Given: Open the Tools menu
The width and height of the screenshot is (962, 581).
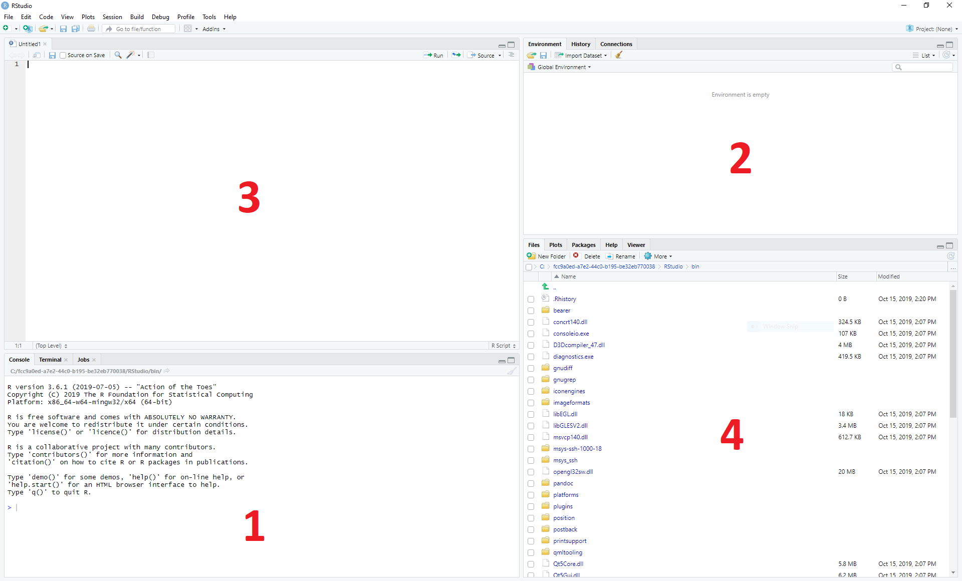Looking at the screenshot, I should click(209, 17).
